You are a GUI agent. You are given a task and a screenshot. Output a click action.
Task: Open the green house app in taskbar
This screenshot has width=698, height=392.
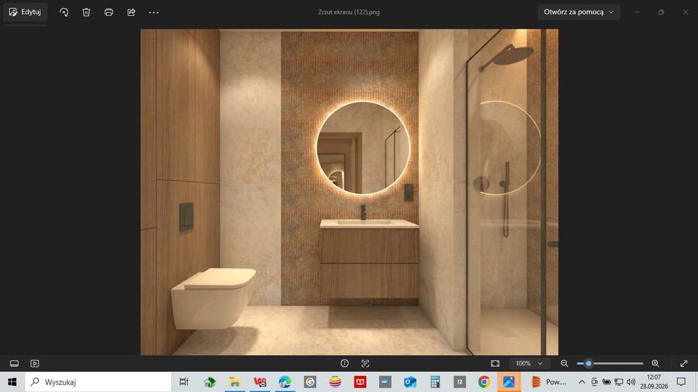pos(209,382)
